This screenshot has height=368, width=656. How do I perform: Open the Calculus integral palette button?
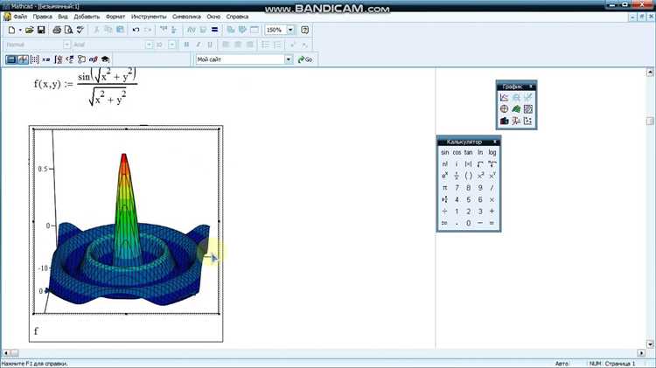tap(58, 59)
